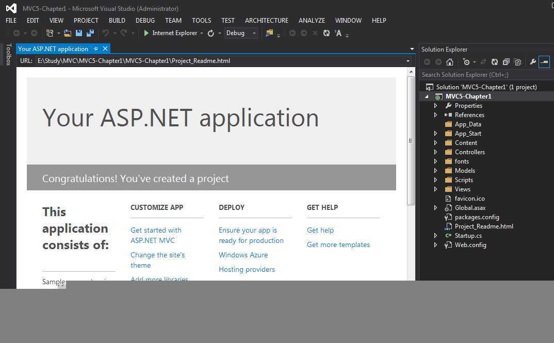Click the main toolbar Navigate Backward icon
This screenshot has height=343, width=554.
[17, 33]
